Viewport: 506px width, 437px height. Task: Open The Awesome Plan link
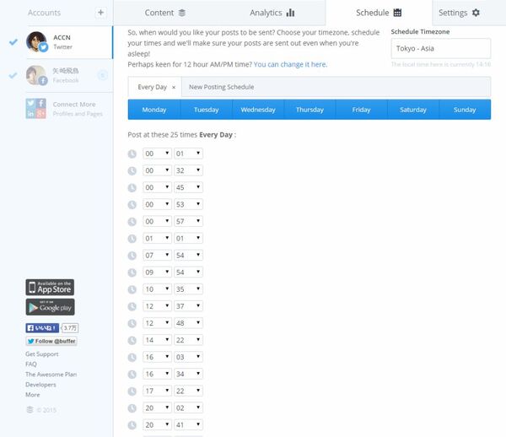pyautogui.click(x=51, y=375)
